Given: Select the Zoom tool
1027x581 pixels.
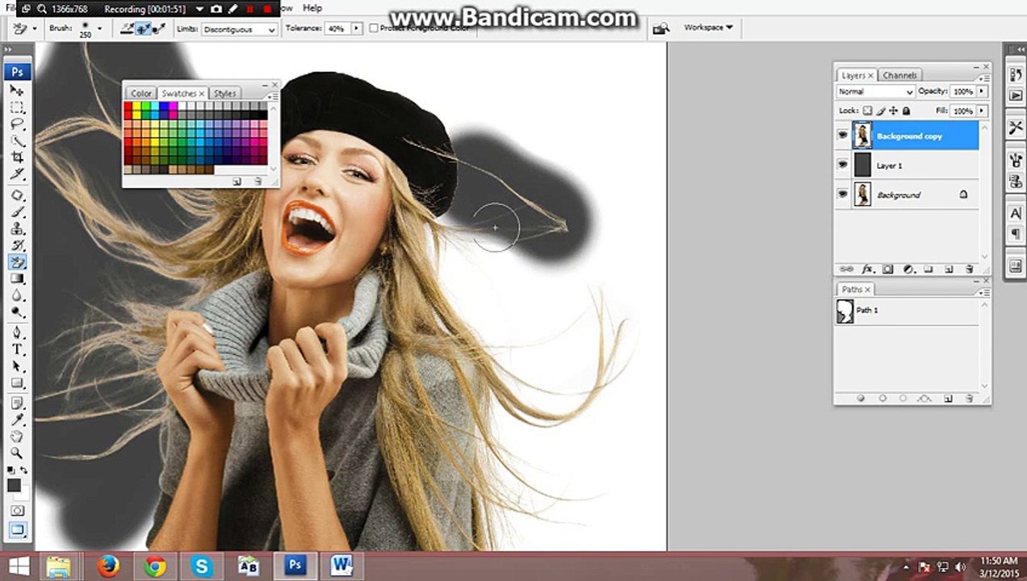Looking at the screenshot, I should click(x=17, y=454).
